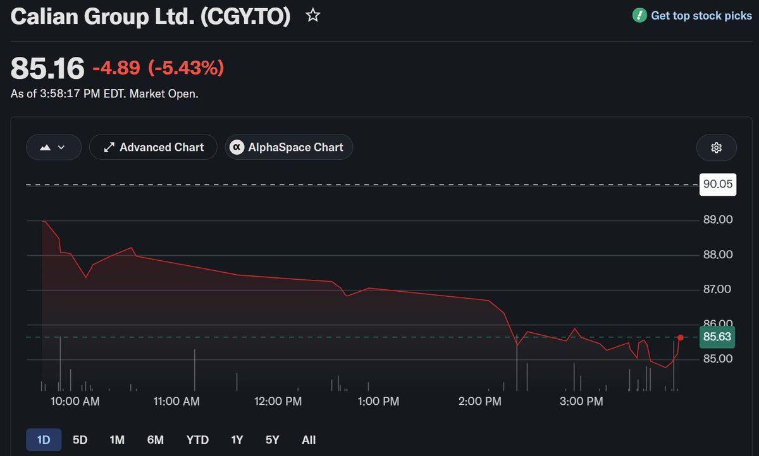
Task: Show All time range
Action: (309, 440)
